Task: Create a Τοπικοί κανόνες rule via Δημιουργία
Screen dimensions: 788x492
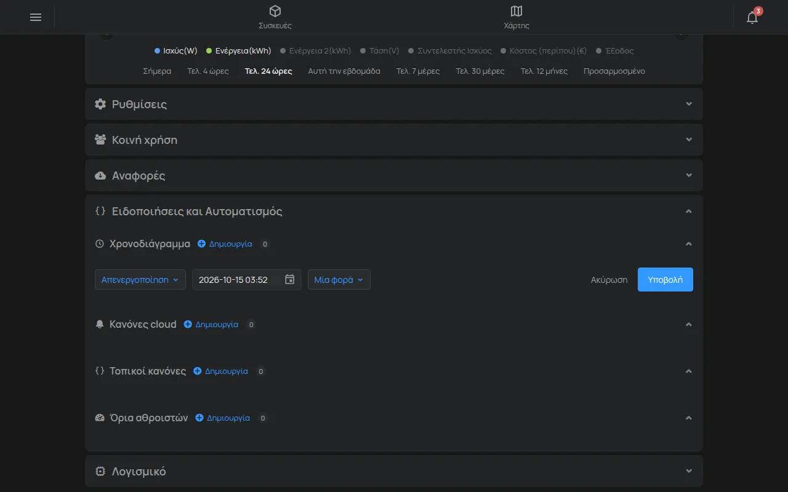Action: 220,371
